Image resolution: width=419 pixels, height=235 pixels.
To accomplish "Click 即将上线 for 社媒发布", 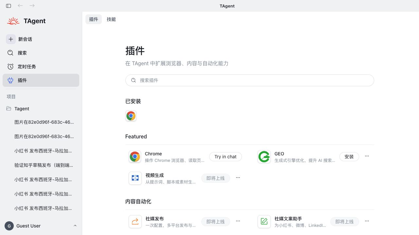I will tap(216, 222).
